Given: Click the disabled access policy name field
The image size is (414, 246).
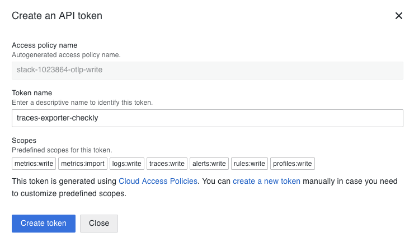Looking at the screenshot, I should [x=207, y=70].
